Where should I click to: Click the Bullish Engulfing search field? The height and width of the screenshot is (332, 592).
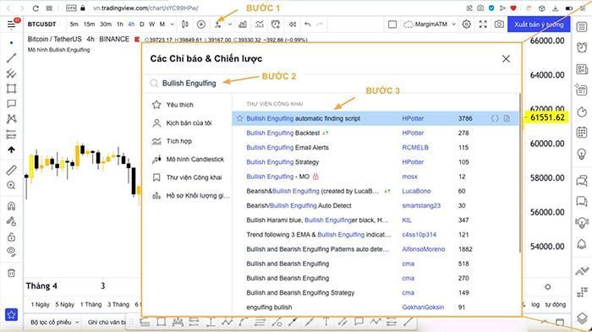pos(332,84)
